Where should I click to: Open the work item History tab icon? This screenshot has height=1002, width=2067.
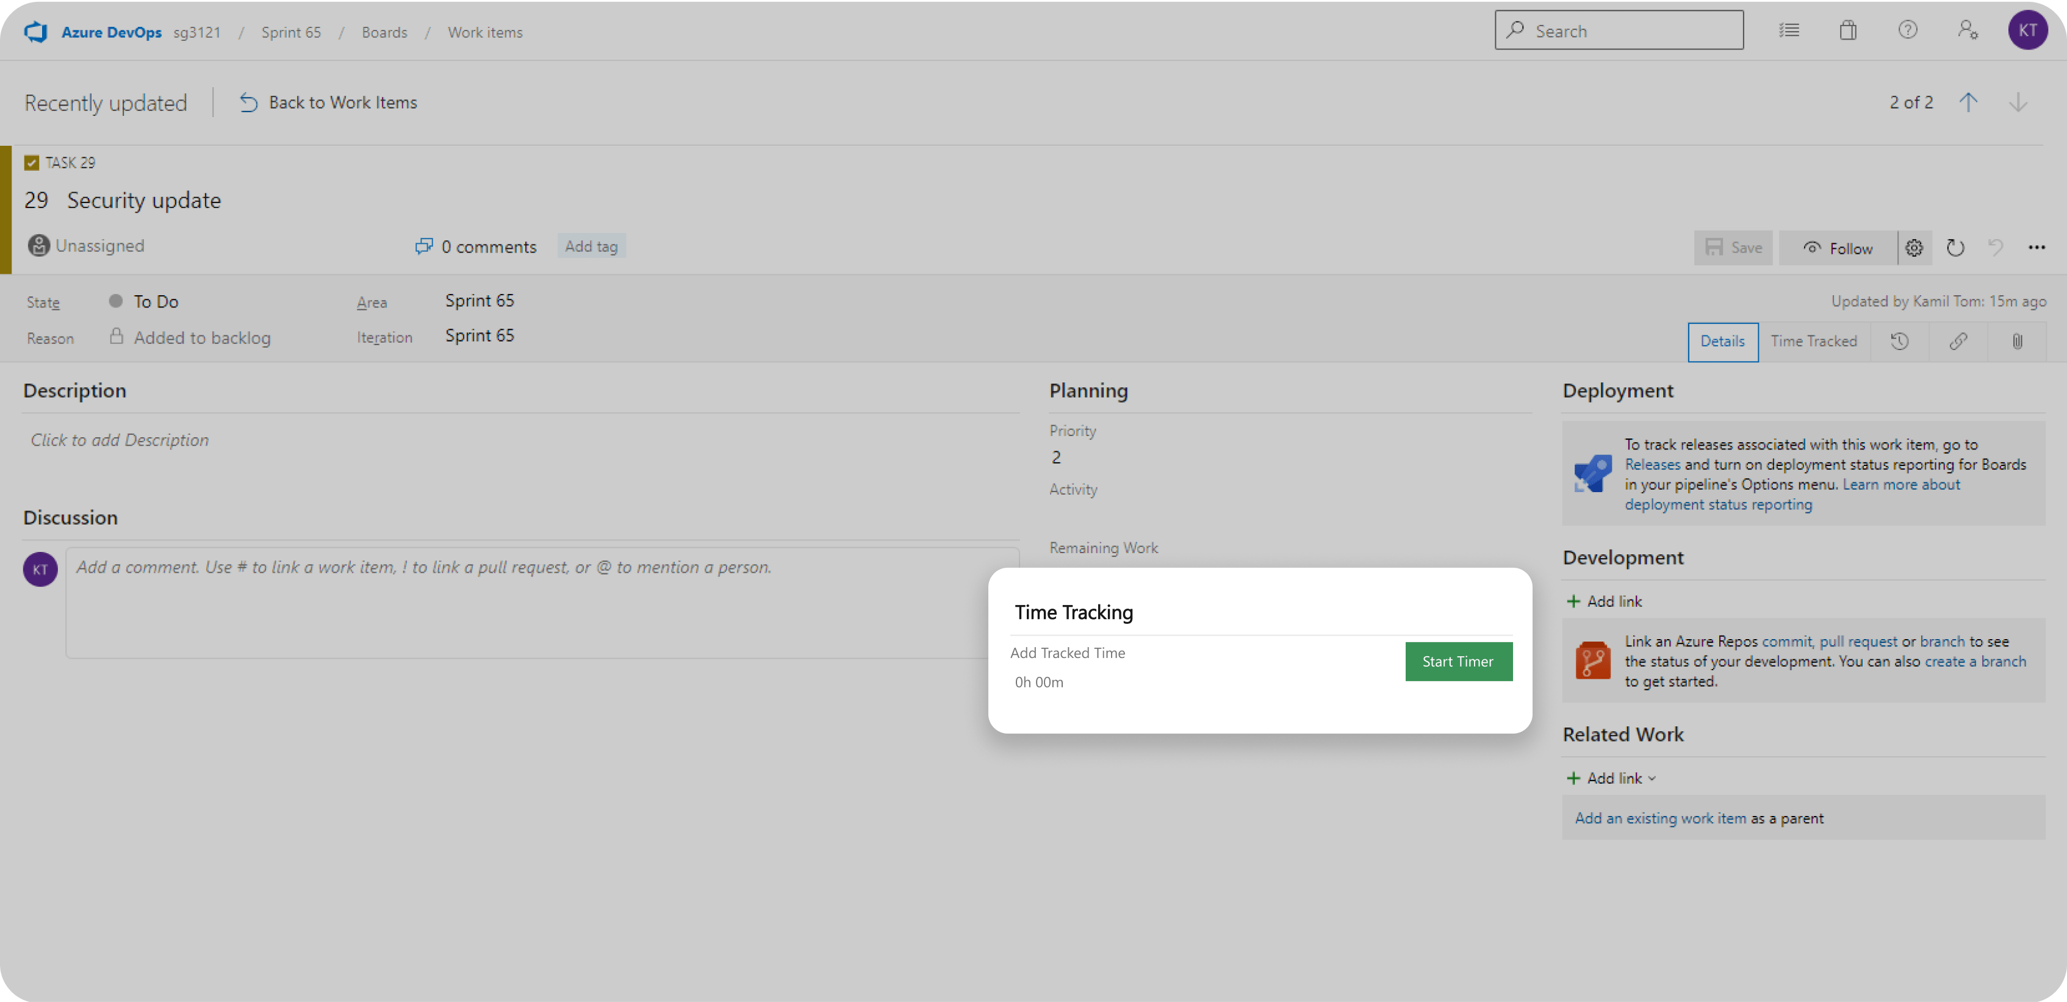pos(1899,342)
